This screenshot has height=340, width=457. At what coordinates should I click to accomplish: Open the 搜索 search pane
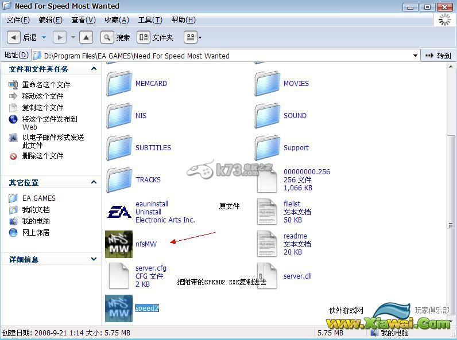pyautogui.click(x=115, y=37)
